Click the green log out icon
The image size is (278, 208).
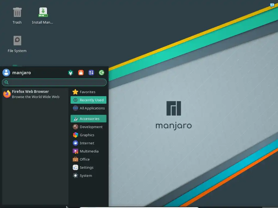point(102,73)
